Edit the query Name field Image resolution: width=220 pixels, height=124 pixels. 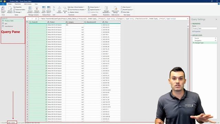(205, 28)
